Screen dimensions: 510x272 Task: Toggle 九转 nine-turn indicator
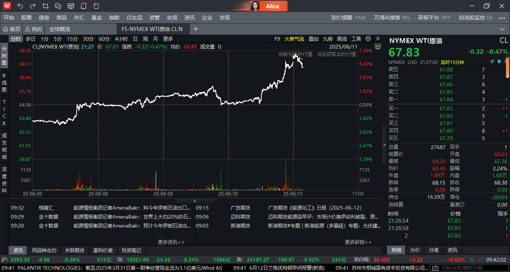(327, 38)
